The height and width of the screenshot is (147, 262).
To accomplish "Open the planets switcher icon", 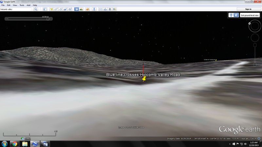I will pos(88,9).
